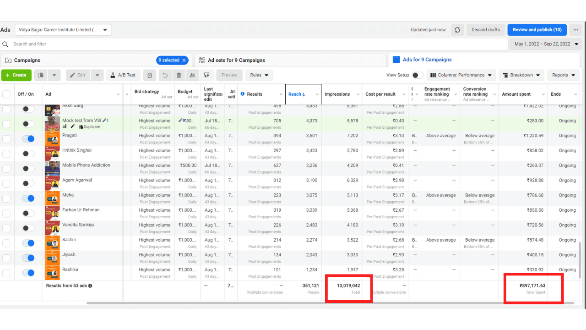Viewport: 586px width, 330px height.
Task: Toggle the Rashika ad switch
Action: coord(28,273)
